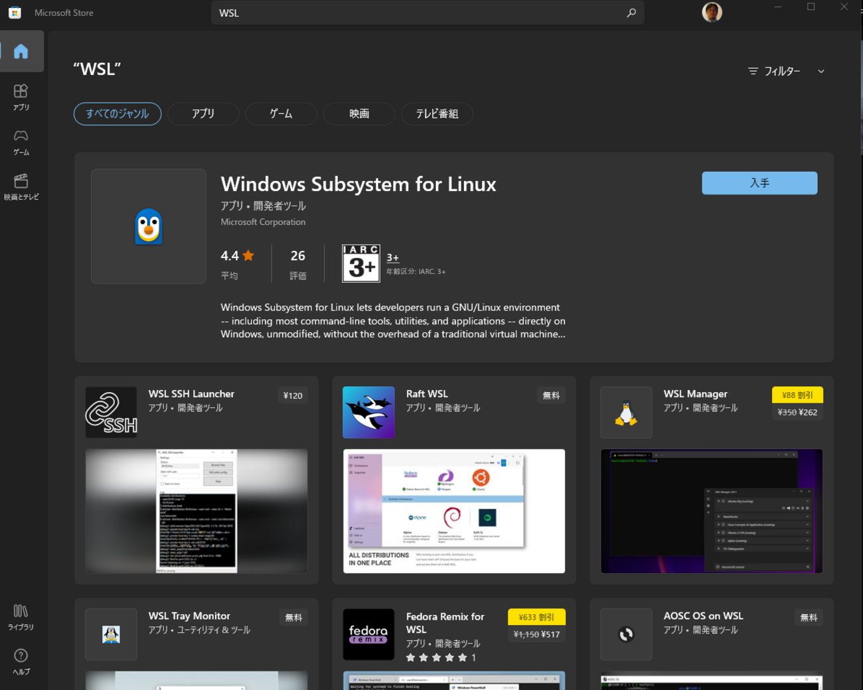Select the すべてのジャンル filter tab
This screenshot has height=690, width=863.
pyautogui.click(x=118, y=113)
